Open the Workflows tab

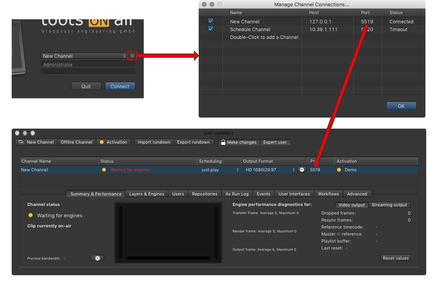(328, 194)
